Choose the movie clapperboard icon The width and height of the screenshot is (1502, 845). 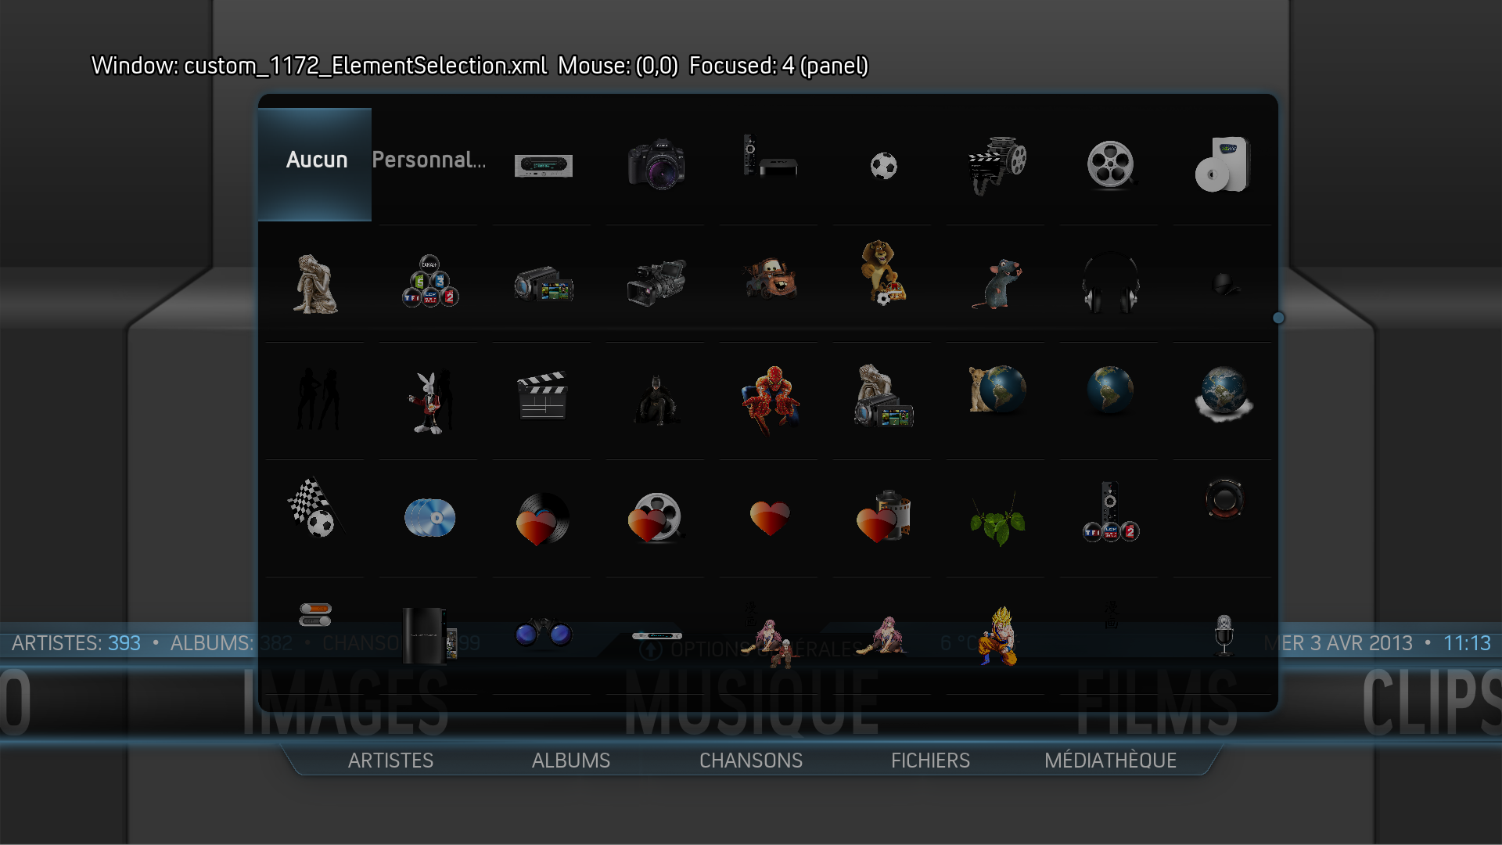542,395
